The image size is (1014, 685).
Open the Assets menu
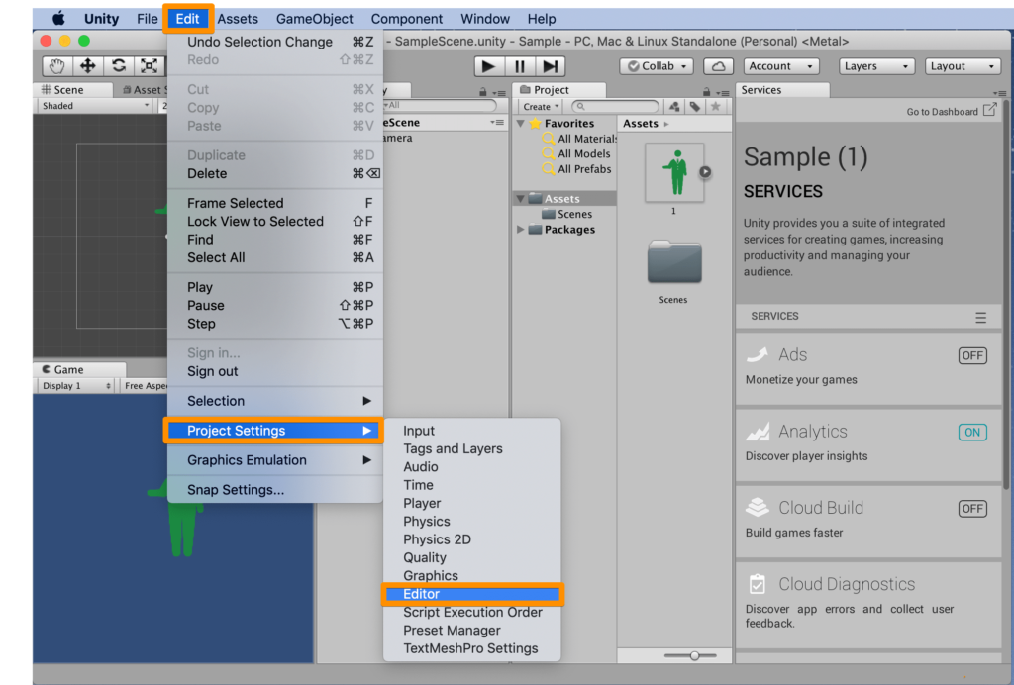tap(238, 19)
